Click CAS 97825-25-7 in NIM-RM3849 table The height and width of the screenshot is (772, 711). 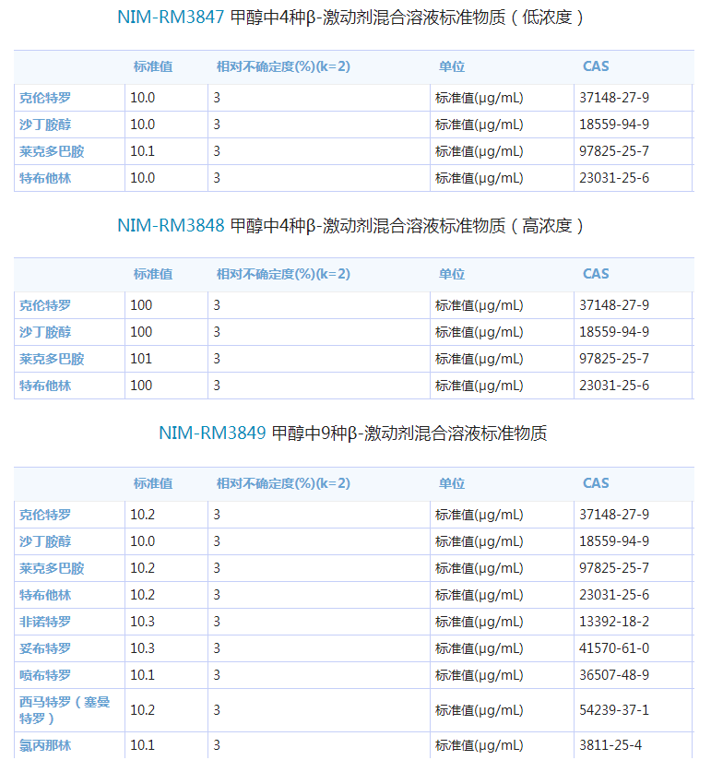pos(614,568)
